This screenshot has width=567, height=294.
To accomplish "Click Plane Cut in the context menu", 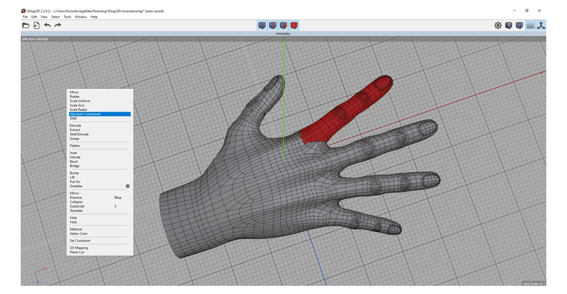I will tap(77, 252).
